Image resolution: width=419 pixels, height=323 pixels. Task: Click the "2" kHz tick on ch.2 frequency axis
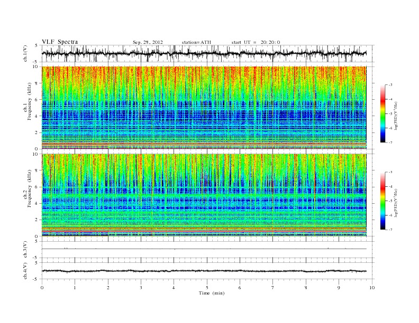(x=37, y=220)
